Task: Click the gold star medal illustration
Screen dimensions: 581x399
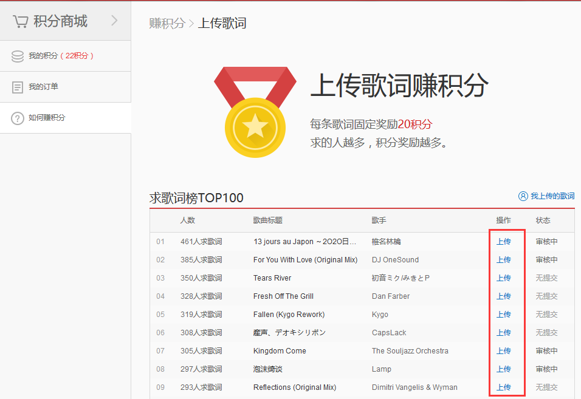Action: click(256, 128)
